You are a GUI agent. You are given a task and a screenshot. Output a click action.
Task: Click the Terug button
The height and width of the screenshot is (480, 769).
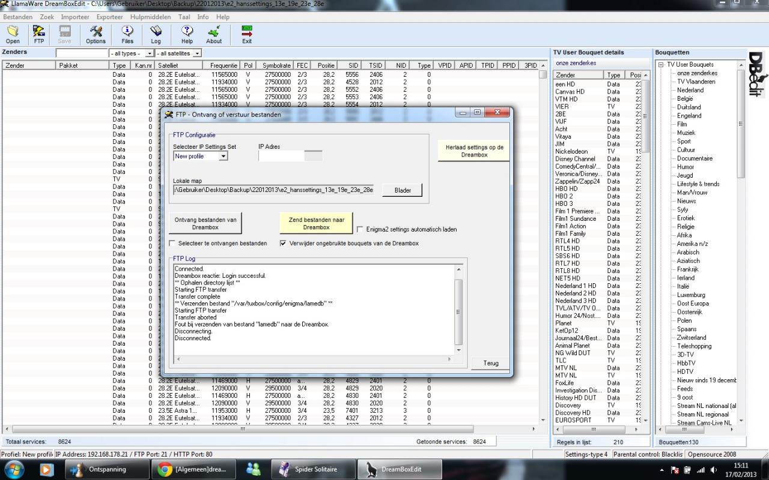[490, 363]
